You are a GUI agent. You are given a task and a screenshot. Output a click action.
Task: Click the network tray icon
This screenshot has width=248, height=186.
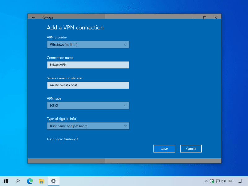(x=218, y=181)
